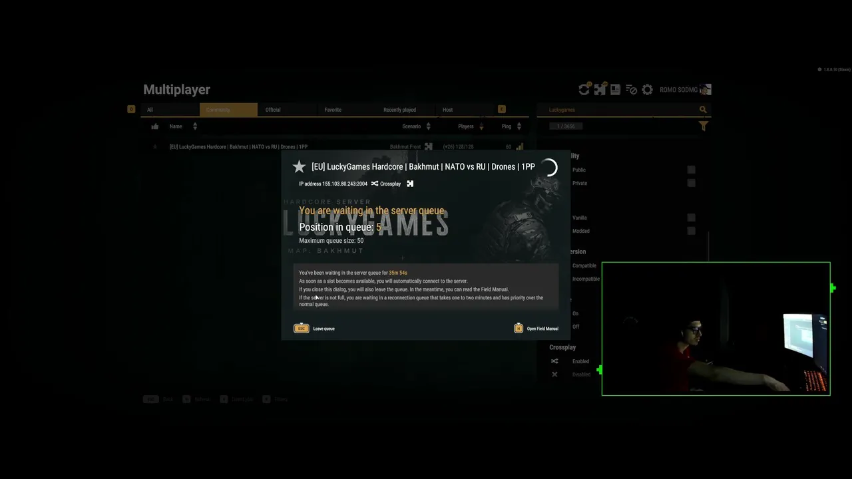Open the settings gear icon
Screen dimensions: 852x479
[647, 90]
